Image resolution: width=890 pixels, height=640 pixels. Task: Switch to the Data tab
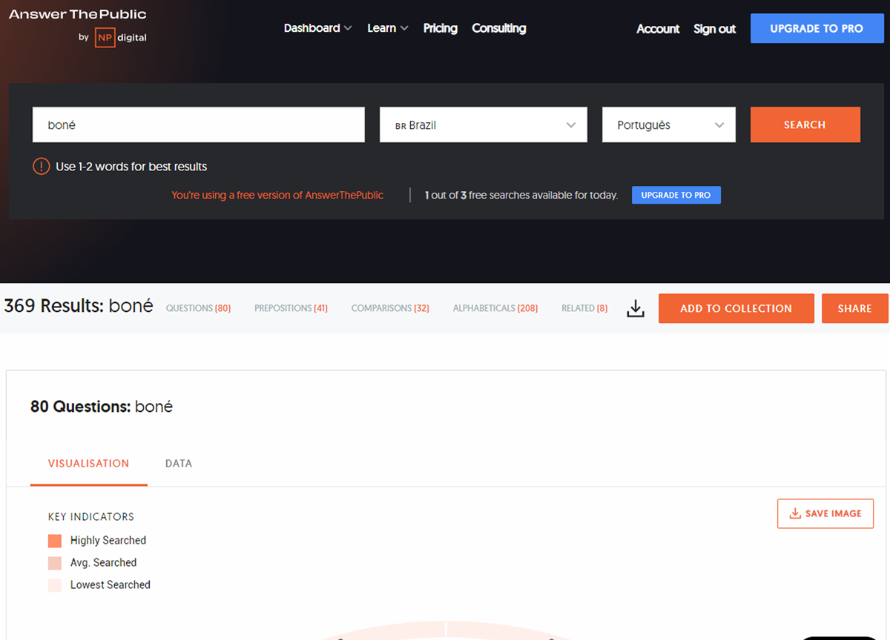click(179, 464)
